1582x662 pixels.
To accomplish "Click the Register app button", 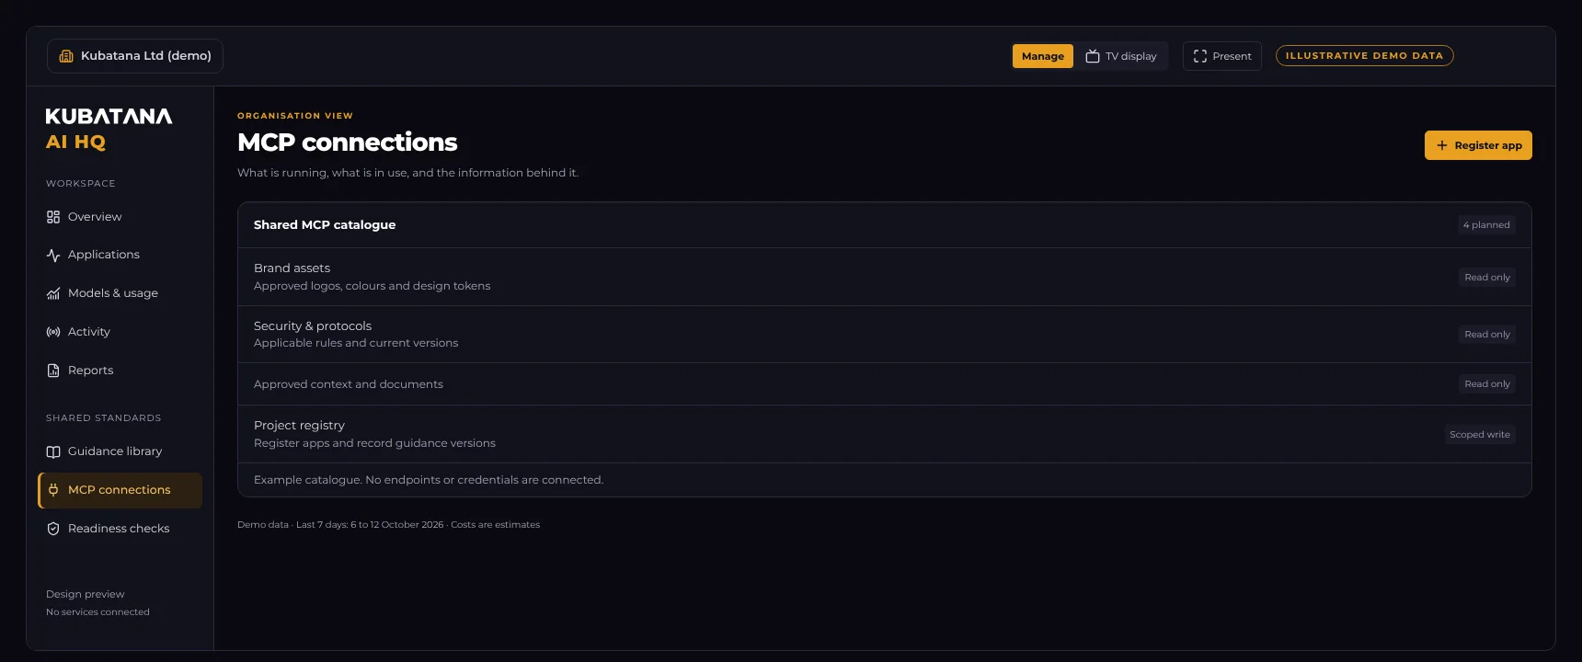I will point(1478,145).
